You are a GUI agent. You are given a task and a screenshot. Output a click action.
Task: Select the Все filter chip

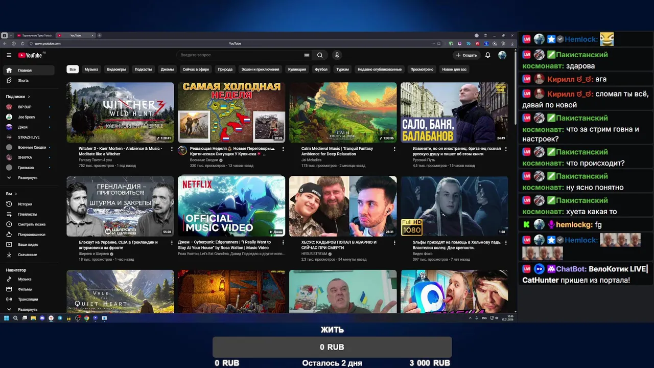[73, 70]
